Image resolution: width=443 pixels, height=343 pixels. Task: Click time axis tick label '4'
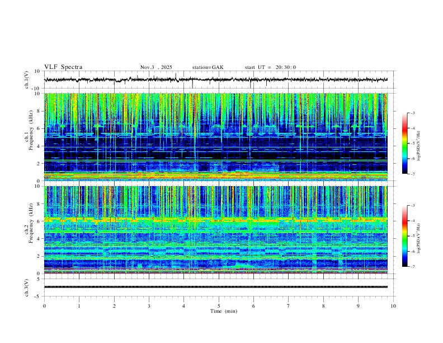click(184, 306)
